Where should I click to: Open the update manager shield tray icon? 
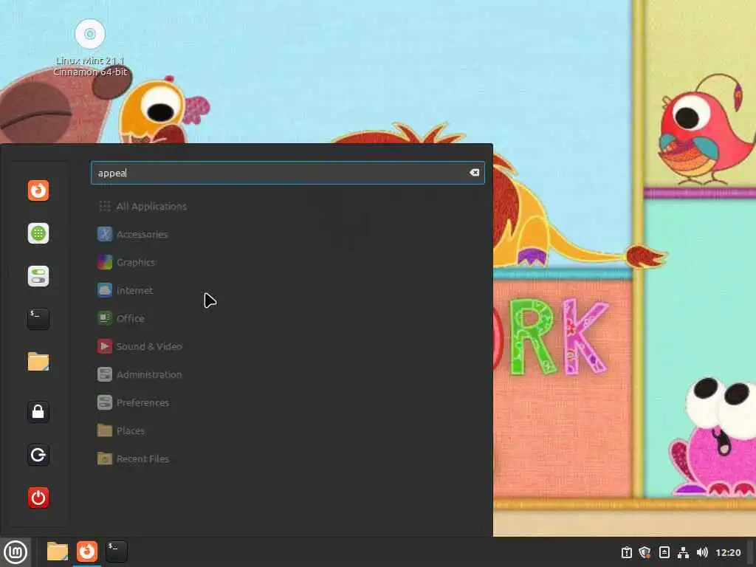(645, 552)
